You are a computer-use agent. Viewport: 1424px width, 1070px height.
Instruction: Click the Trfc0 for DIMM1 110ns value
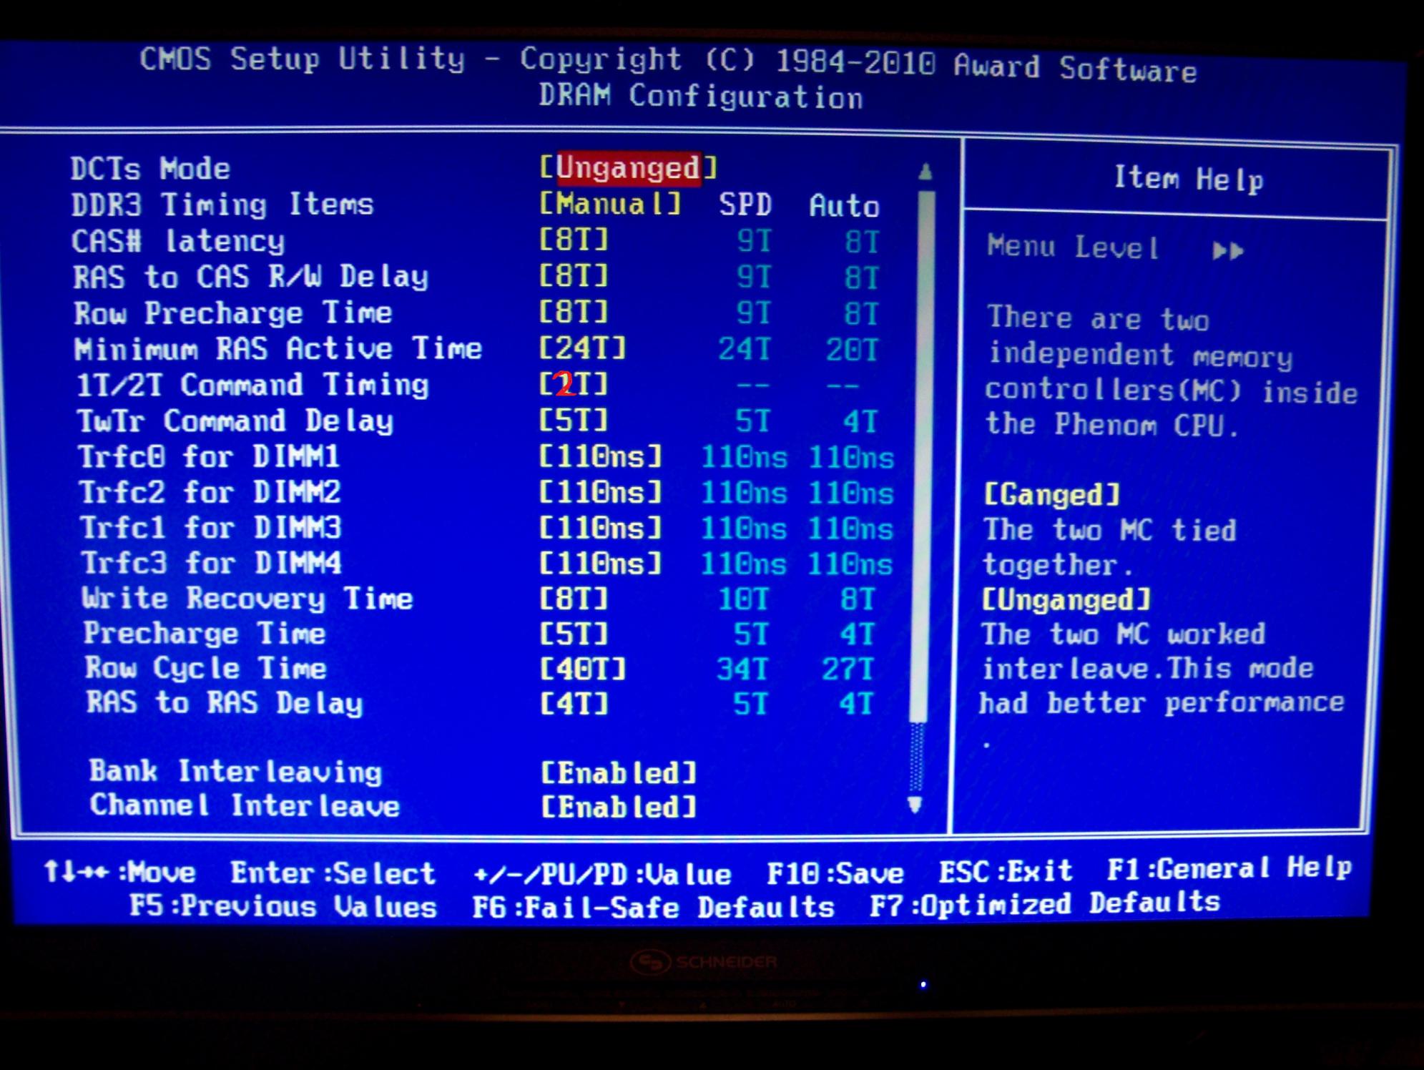tap(601, 456)
